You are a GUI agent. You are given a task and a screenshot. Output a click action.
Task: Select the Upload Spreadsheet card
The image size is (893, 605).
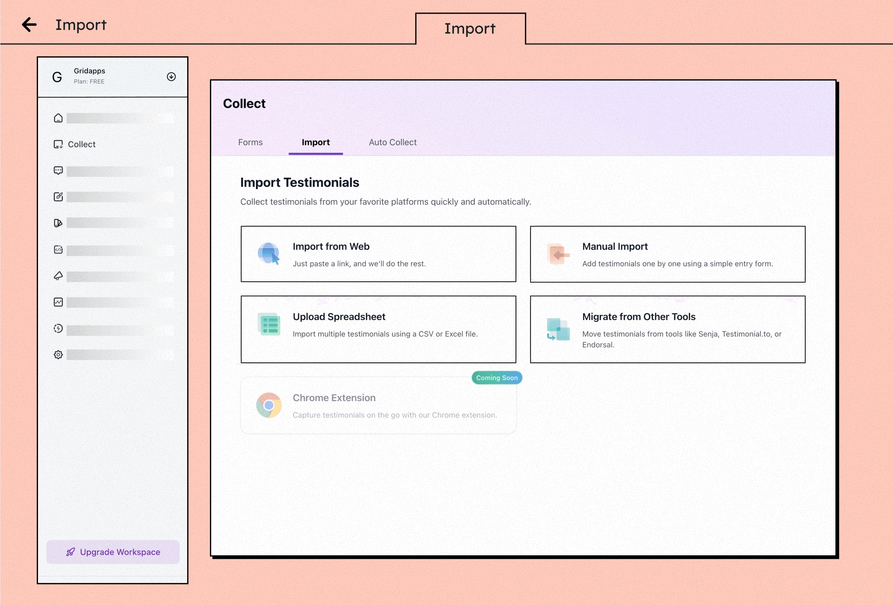pyautogui.click(x=378, y=329)
